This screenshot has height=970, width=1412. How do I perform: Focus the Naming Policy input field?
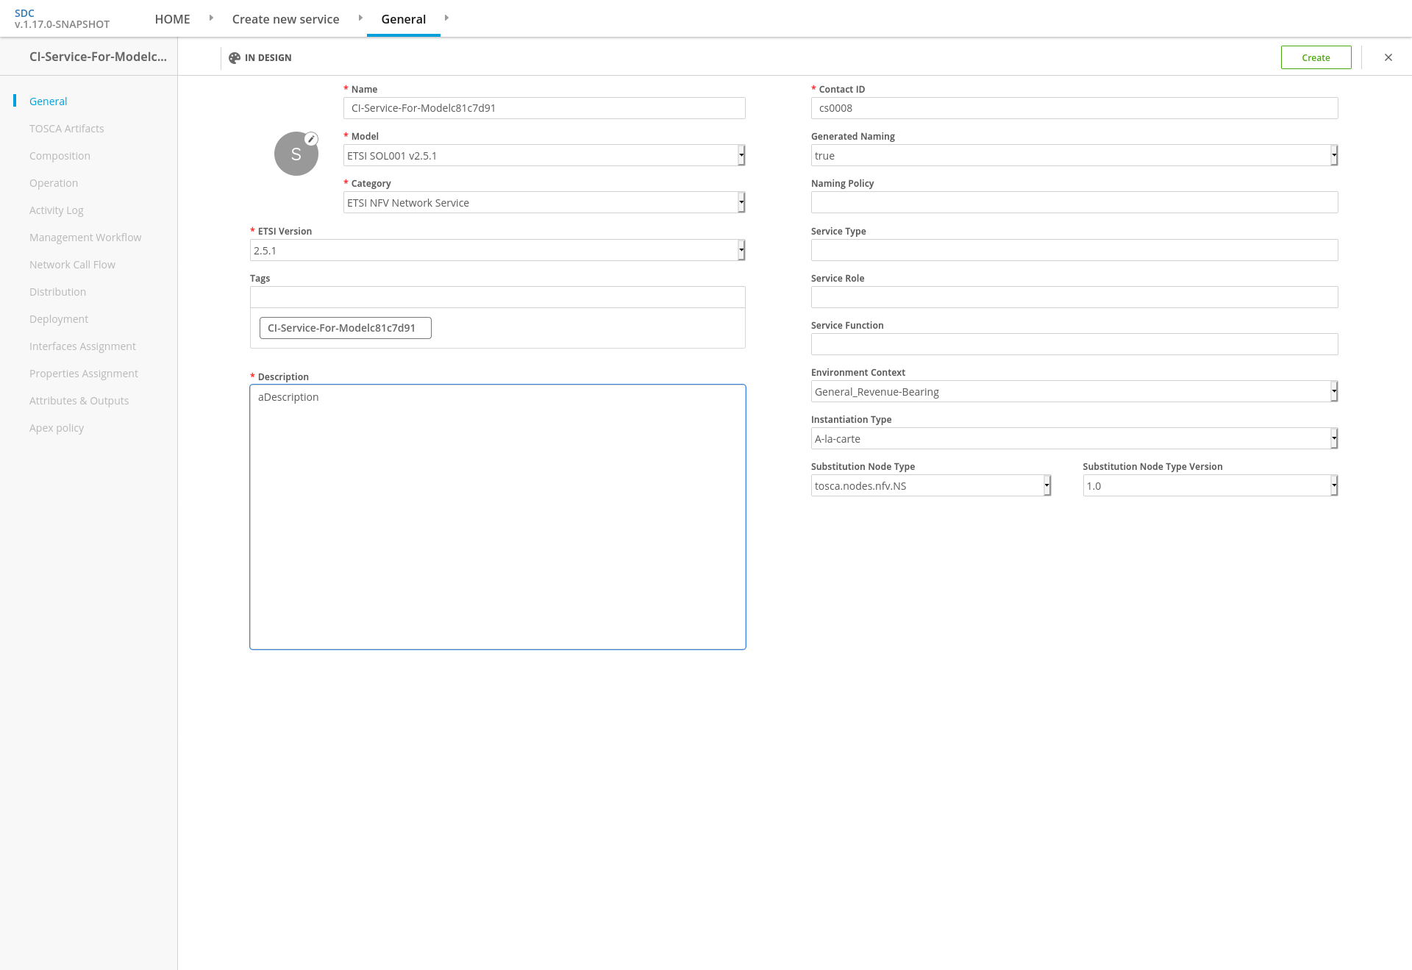point(1074,202)
